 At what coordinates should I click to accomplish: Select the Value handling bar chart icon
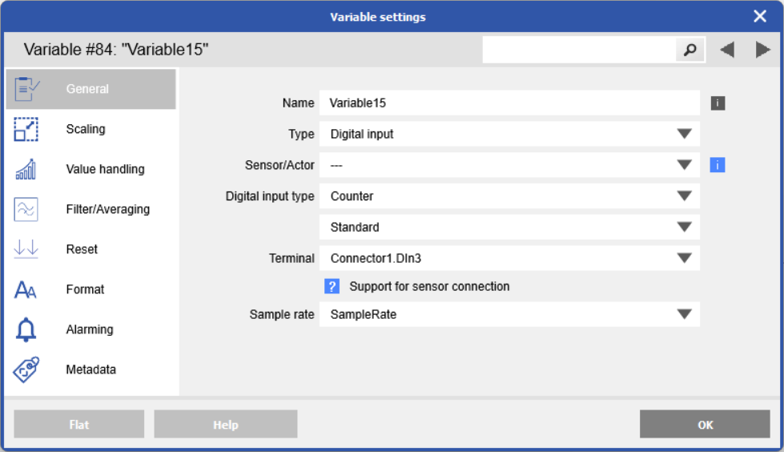click(x=26, y=169)
